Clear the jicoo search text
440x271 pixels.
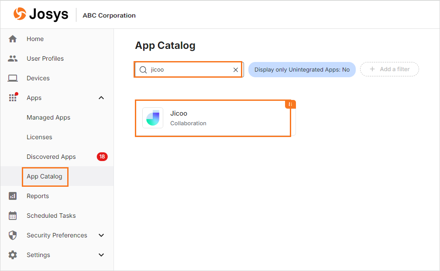pos(236,70)
